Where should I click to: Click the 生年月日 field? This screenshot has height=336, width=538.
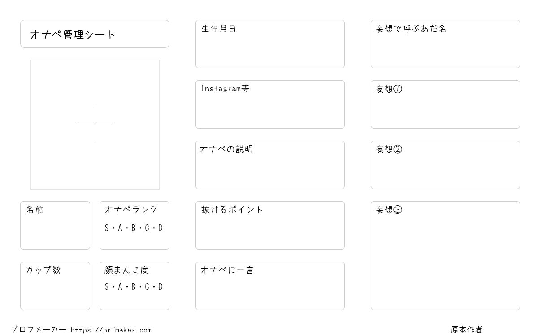pyautogui.click(x=270, y=44)
